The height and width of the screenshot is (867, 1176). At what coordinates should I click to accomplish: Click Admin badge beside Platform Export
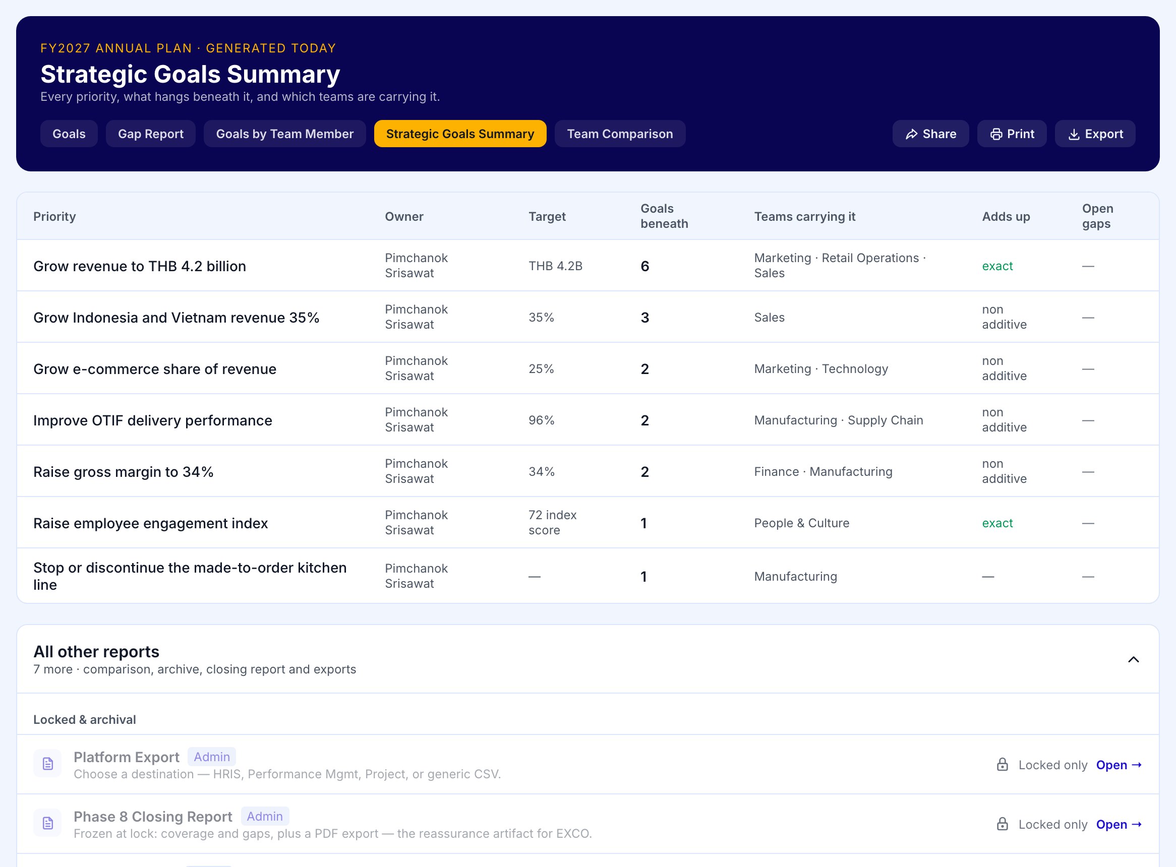tap(212, 757)
